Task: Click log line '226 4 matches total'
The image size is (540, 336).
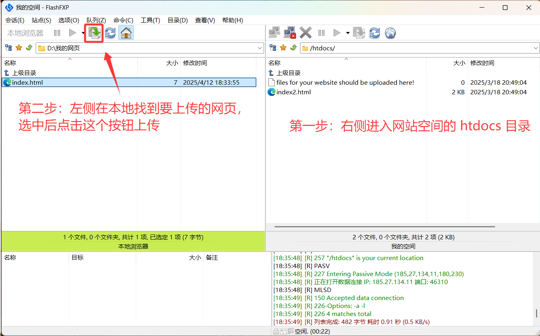Action: point(322,314)
